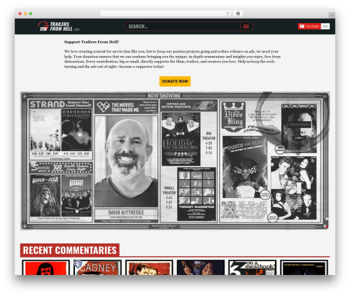This screenshot has height=296, width=350.
Task: Open the Cagney commentary thumbnail
Action: click(97, 267)
